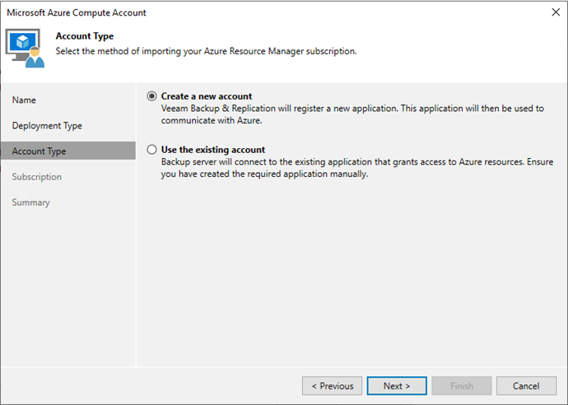The width and height of the screenshot is (568, 405).
Task: Click the Azure compute account wizard icon
Action: (25, 49)
